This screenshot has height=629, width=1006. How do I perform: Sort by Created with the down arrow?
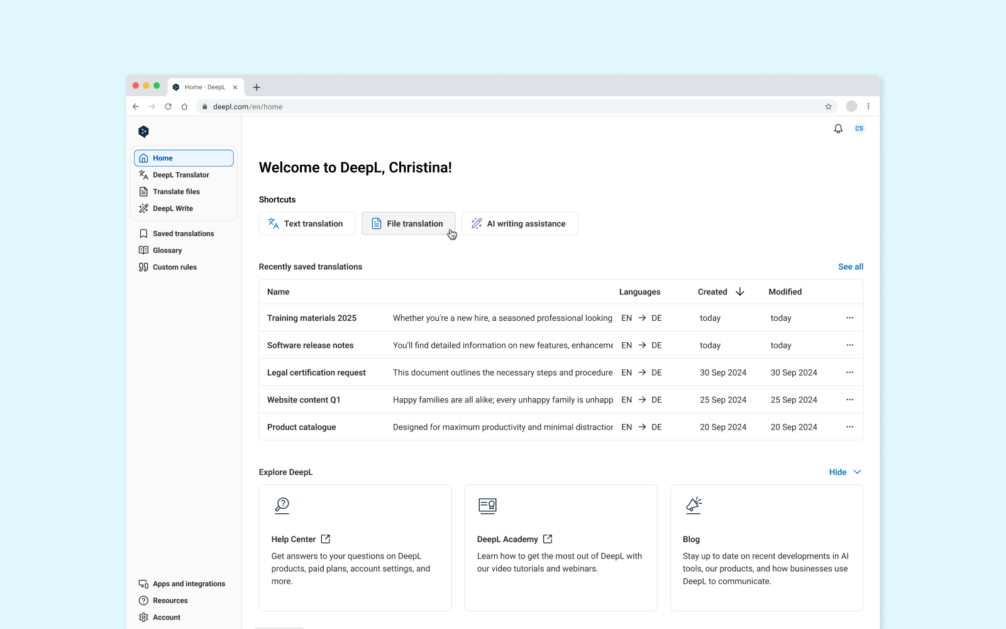[x=740, y=292]
